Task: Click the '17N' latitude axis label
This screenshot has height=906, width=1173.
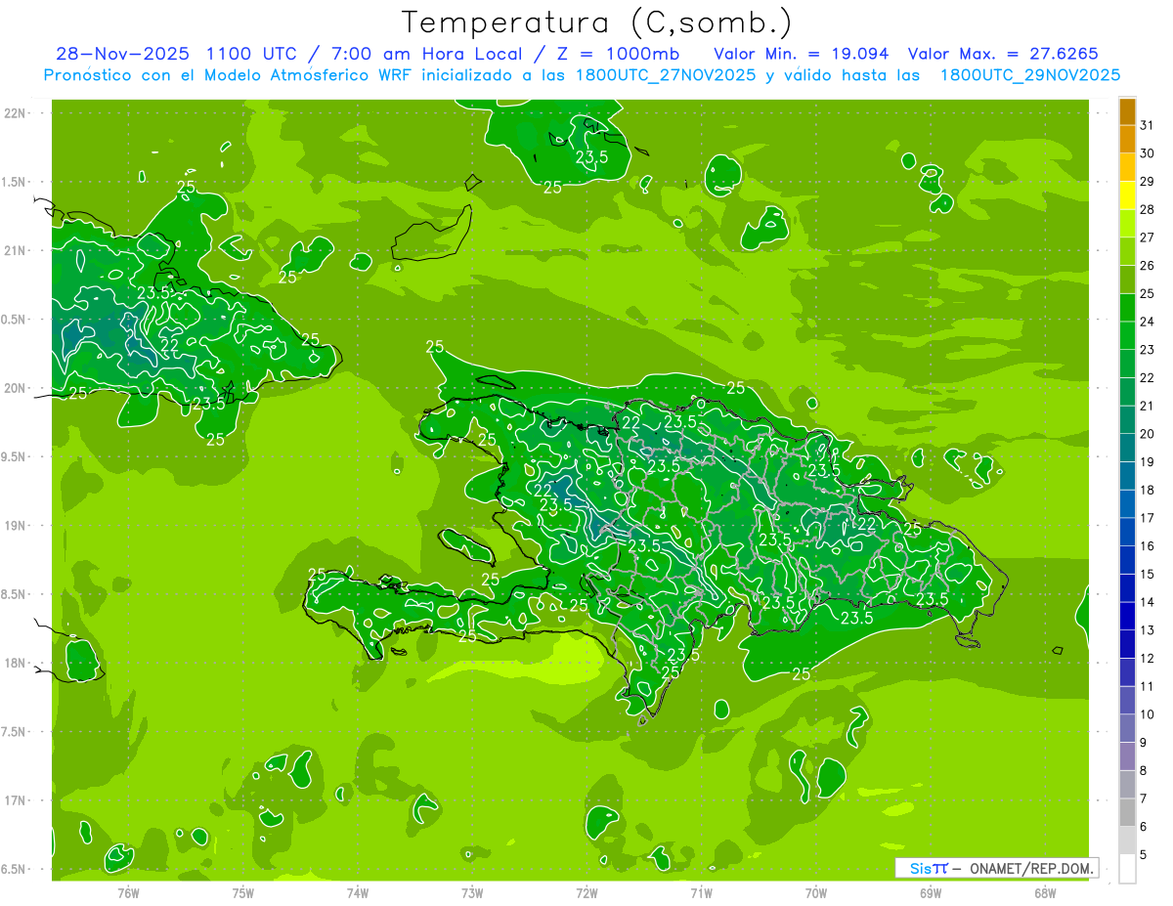Action: click(16, 800)
